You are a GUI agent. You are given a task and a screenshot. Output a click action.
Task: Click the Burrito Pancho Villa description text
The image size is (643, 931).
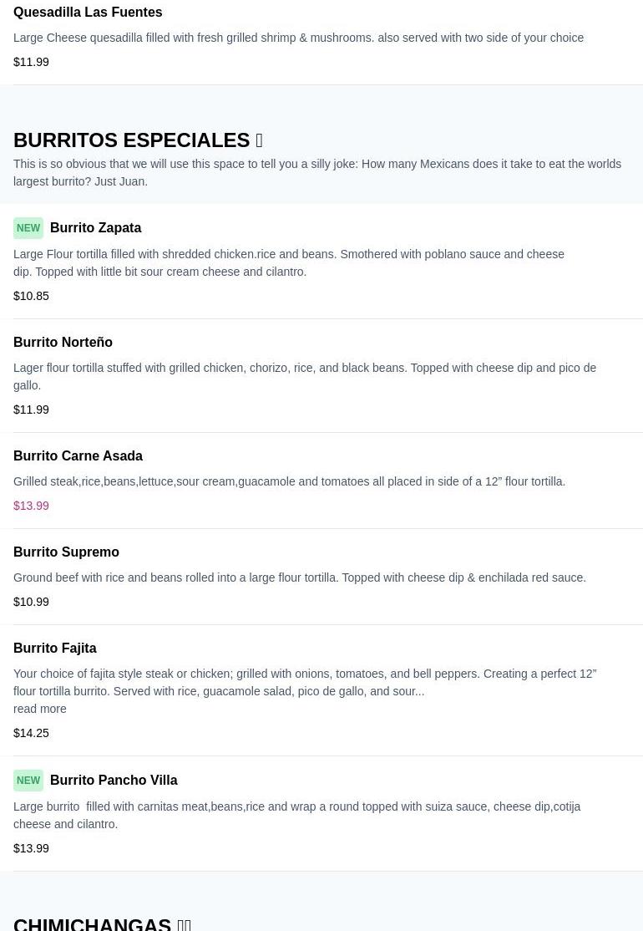[296, 815]
